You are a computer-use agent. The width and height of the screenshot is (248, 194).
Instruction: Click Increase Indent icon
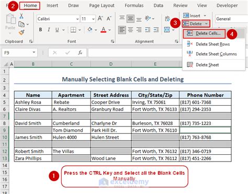point(156,30)
